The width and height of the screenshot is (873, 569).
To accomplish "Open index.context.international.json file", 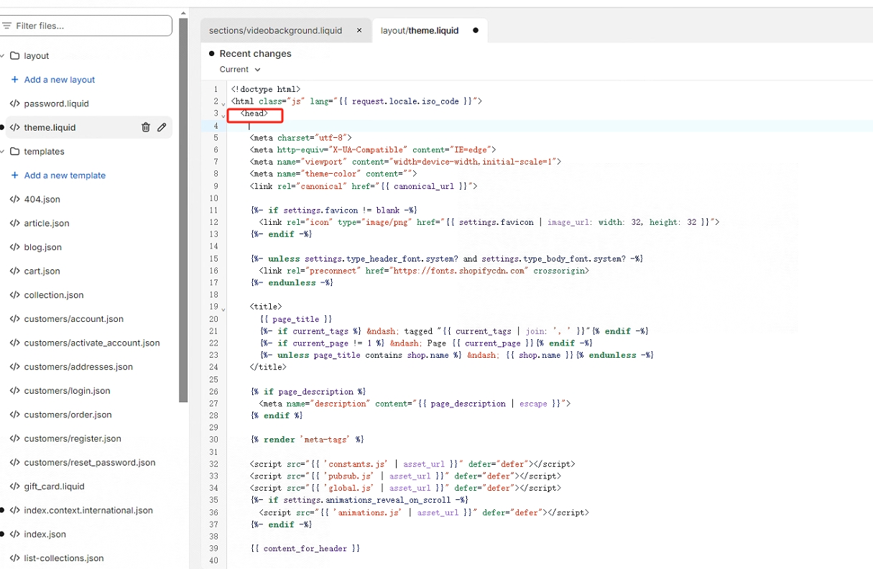I will click(88, 511).
